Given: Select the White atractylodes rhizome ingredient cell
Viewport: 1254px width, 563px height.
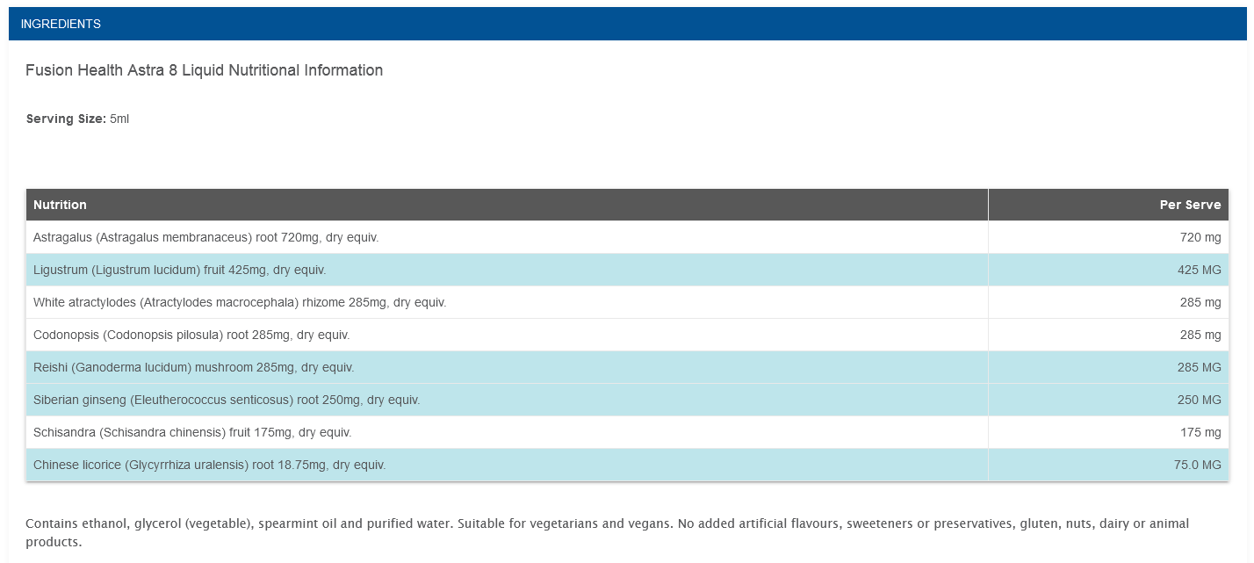Looking at the screenshot, I should coord(507,302).
